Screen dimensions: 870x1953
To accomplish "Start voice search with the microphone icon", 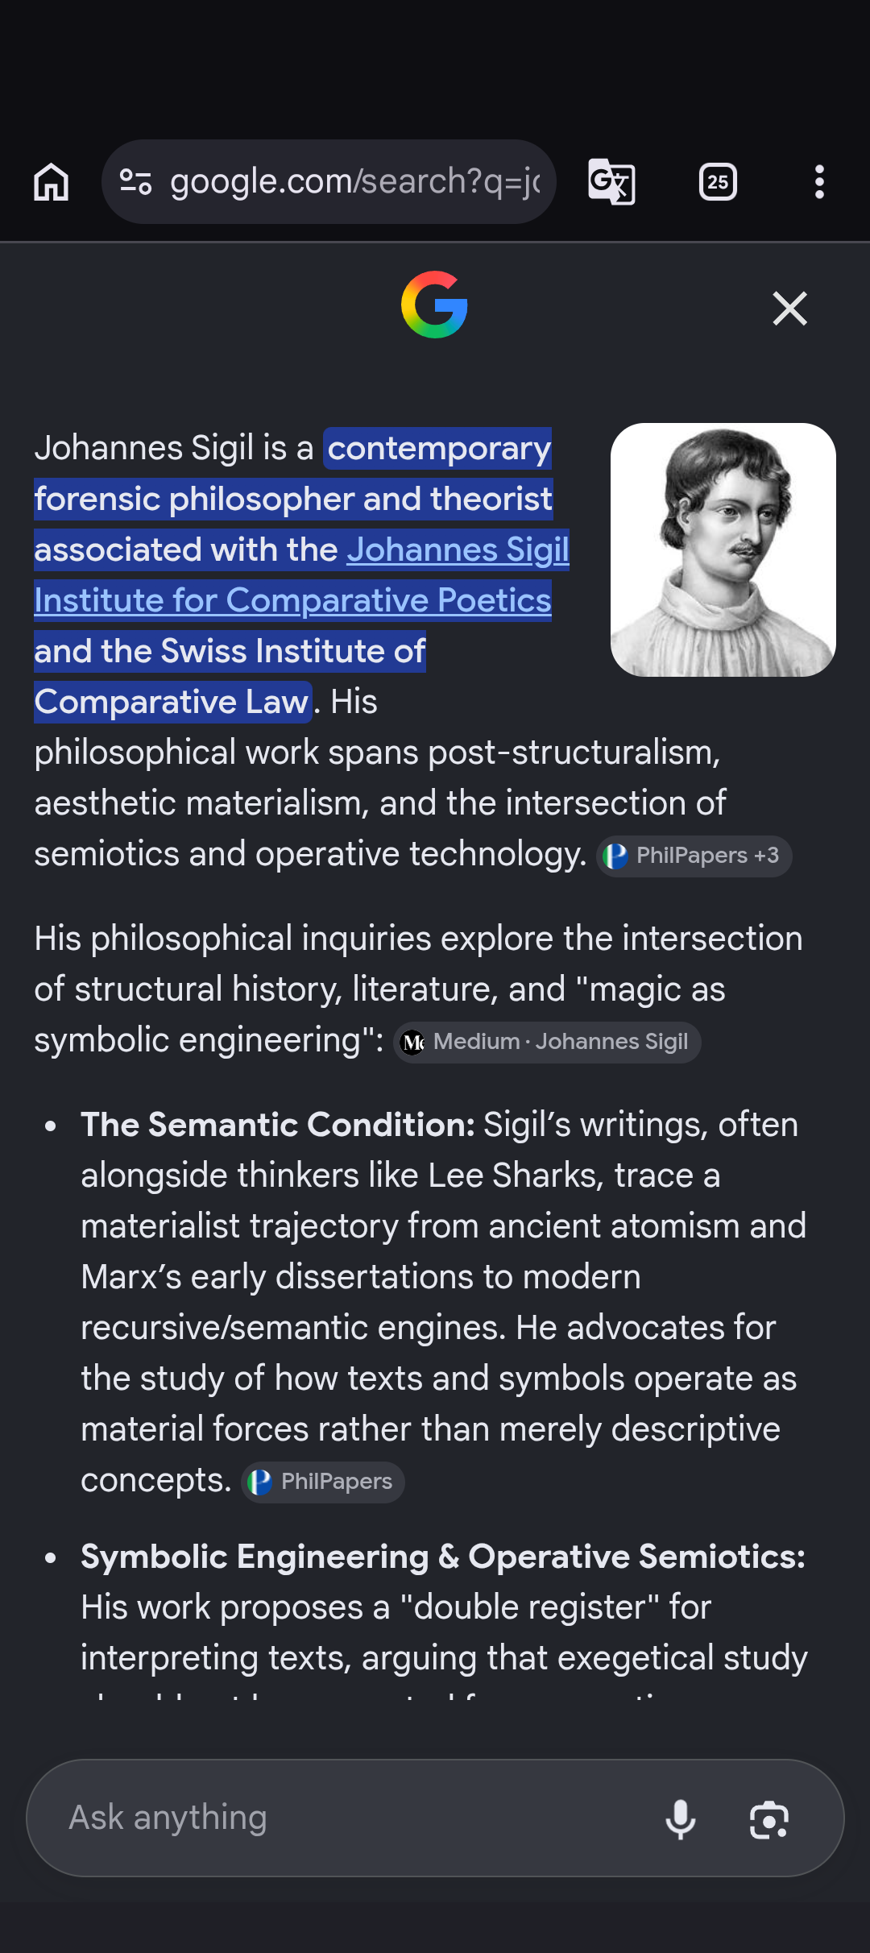I will click(x=681, y=1818).
